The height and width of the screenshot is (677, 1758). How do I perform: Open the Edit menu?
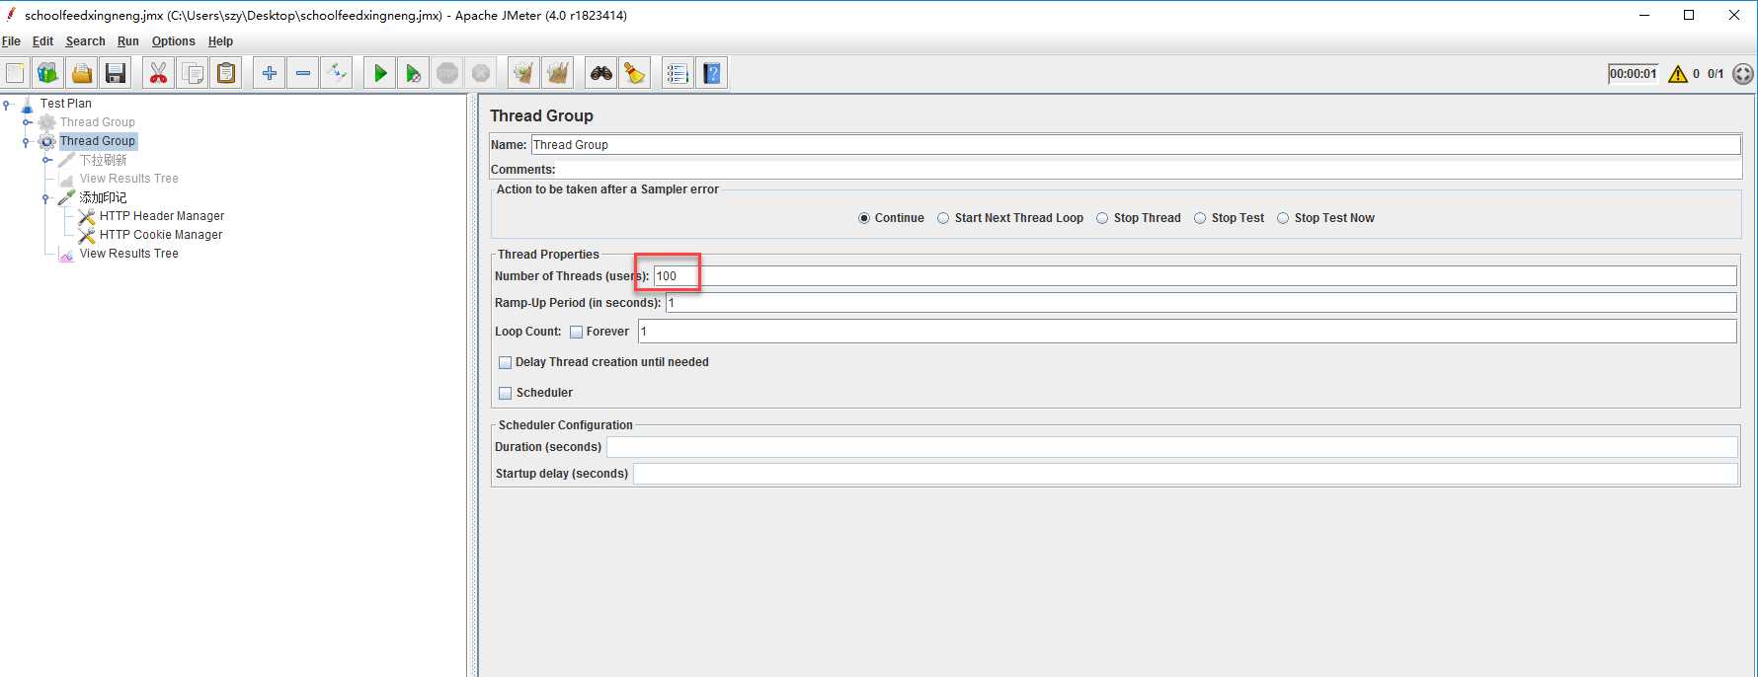pos(42,41)
